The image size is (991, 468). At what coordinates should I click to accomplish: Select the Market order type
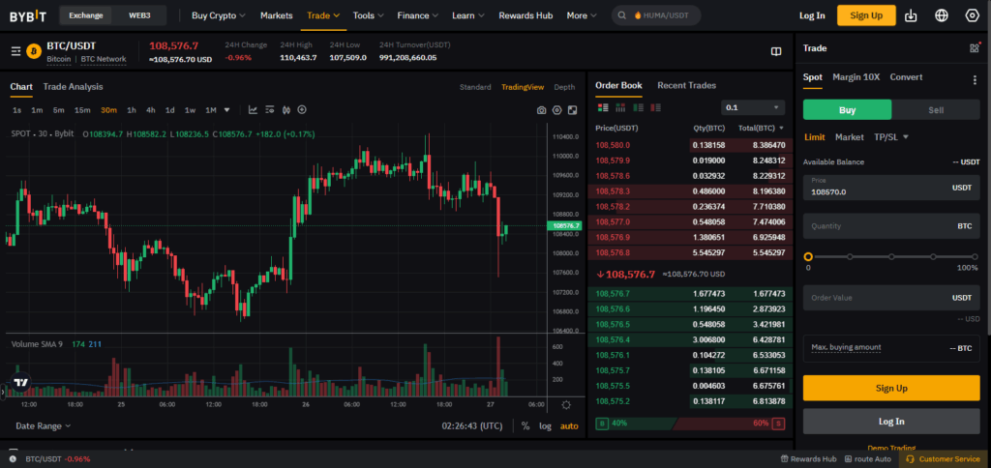850,137
